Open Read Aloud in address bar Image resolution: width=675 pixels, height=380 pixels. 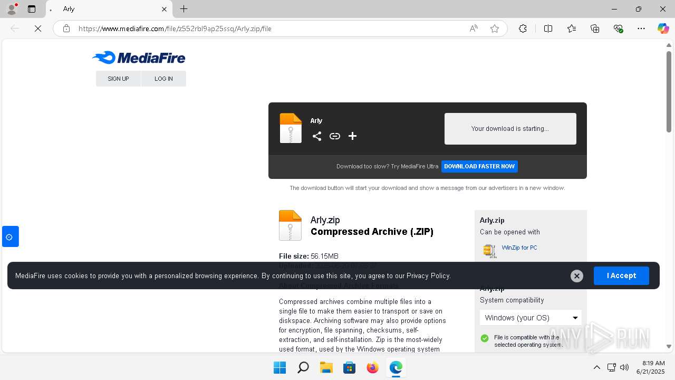tap(474, 28)
